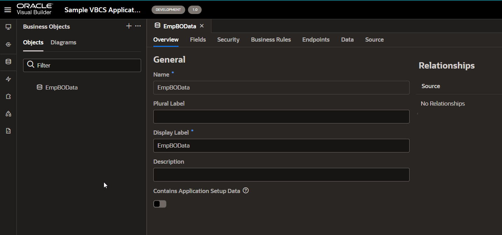Viewport: 502px width, 235px height.
Task: Click the No Relationships text
Action: (443, 104)
